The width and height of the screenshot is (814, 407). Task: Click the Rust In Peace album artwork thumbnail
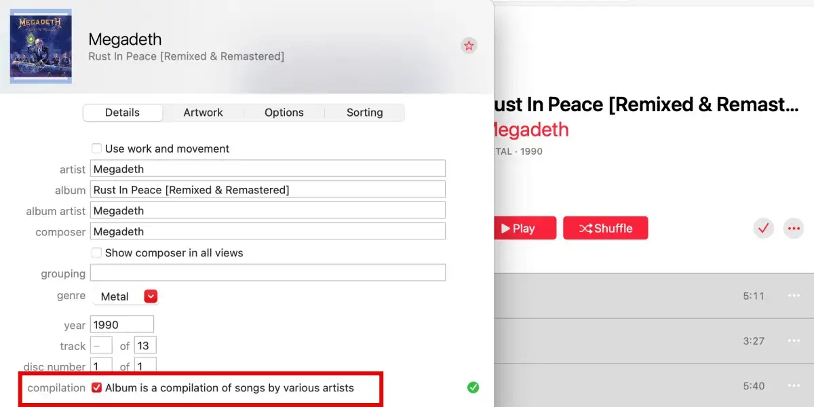(41, 46)
